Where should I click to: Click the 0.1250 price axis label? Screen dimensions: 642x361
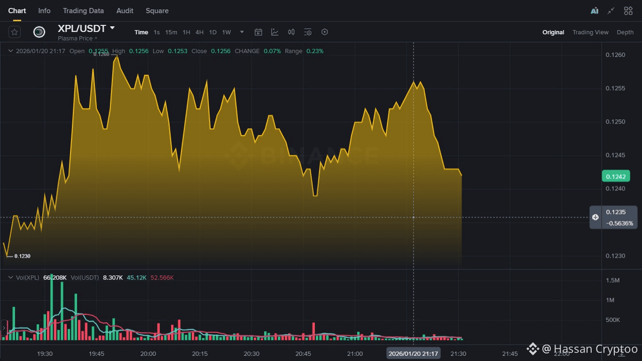pos(616,122)
